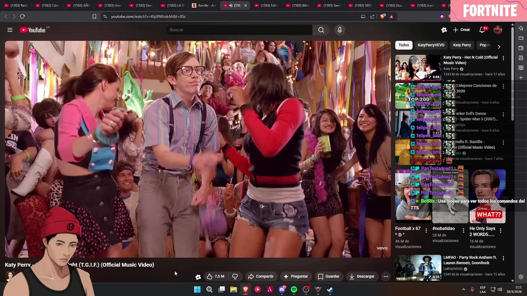
Task: Open options for Hot N Cold video
Action: (503, 58)
